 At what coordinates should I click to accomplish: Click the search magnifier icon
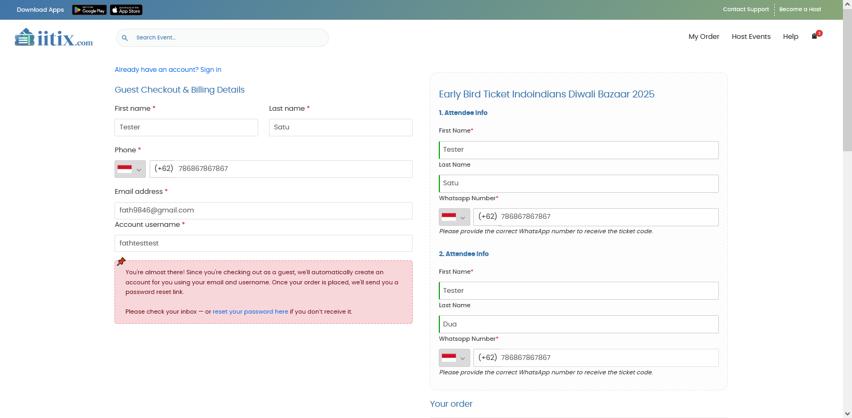(x=125, y=38)
